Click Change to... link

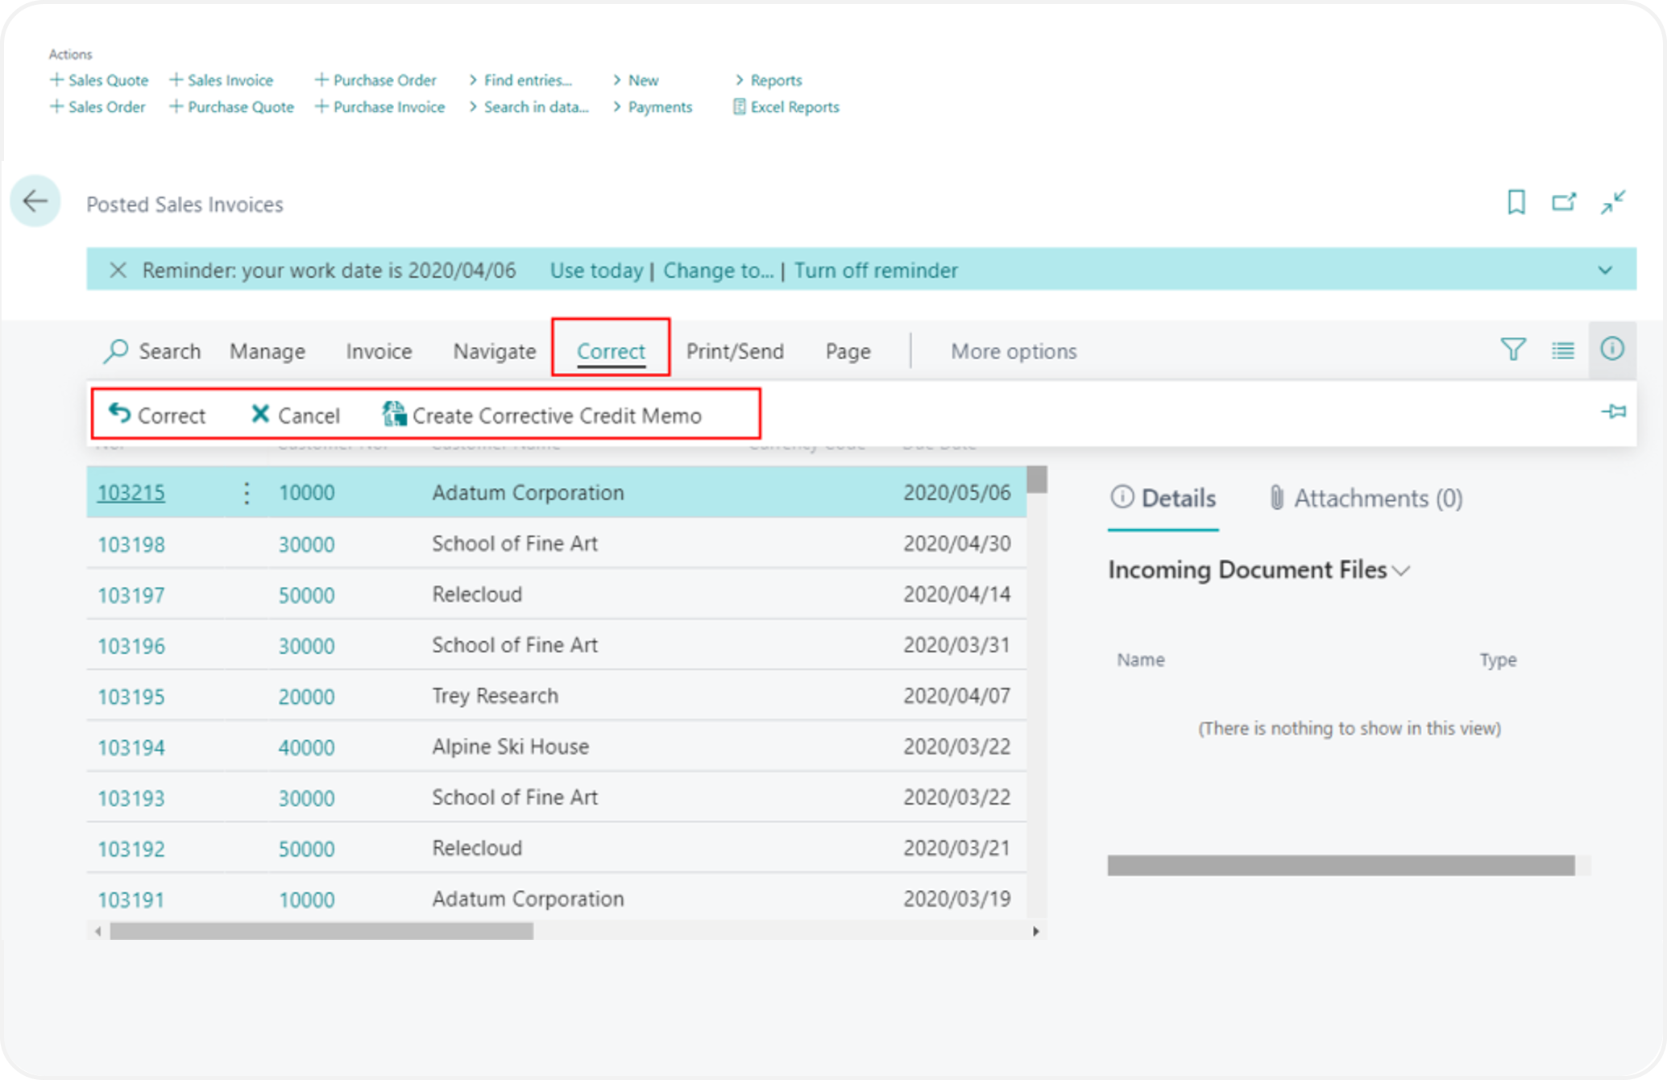tap(718, 270)
